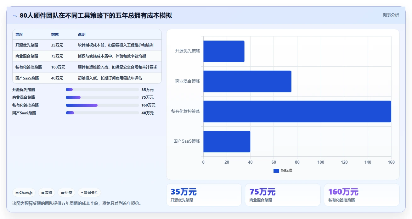
Task: Select the 商业混合策略 table row cell
Action: point(27,56)
